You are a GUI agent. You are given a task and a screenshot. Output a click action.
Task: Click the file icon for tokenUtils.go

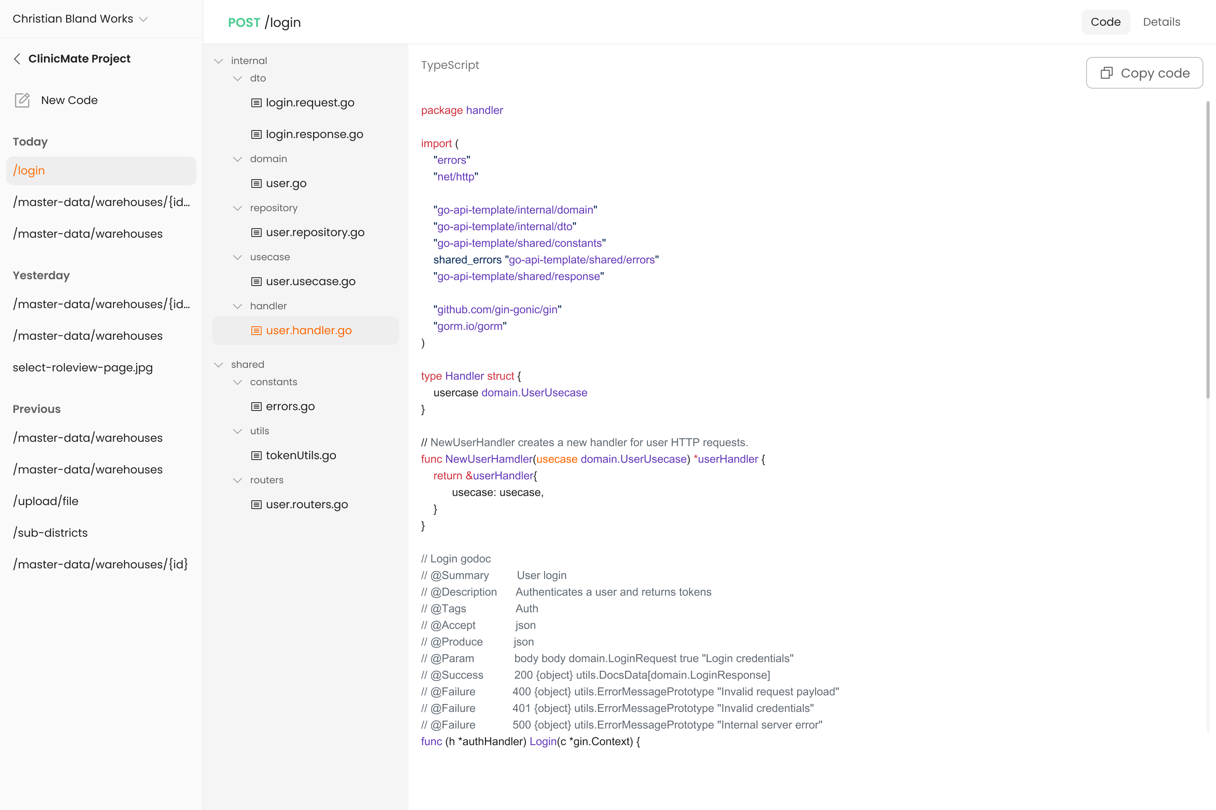pos(256,456)
